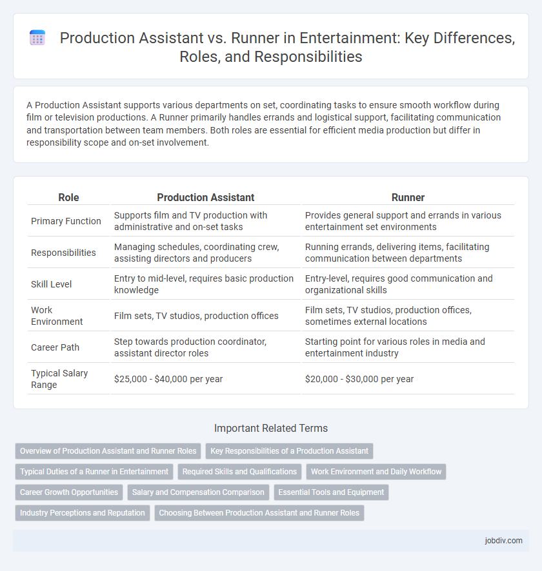Screen dimensions: 542x571
Task: Click the calendar grid icon beside title
Action: tap(37, 38)
